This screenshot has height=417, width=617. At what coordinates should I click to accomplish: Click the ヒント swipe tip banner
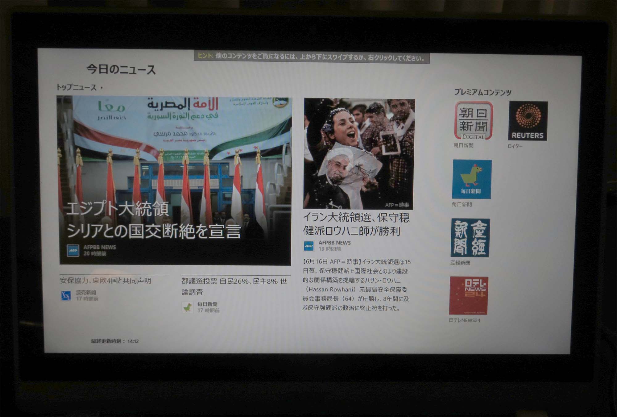click(x=312, y=57)
